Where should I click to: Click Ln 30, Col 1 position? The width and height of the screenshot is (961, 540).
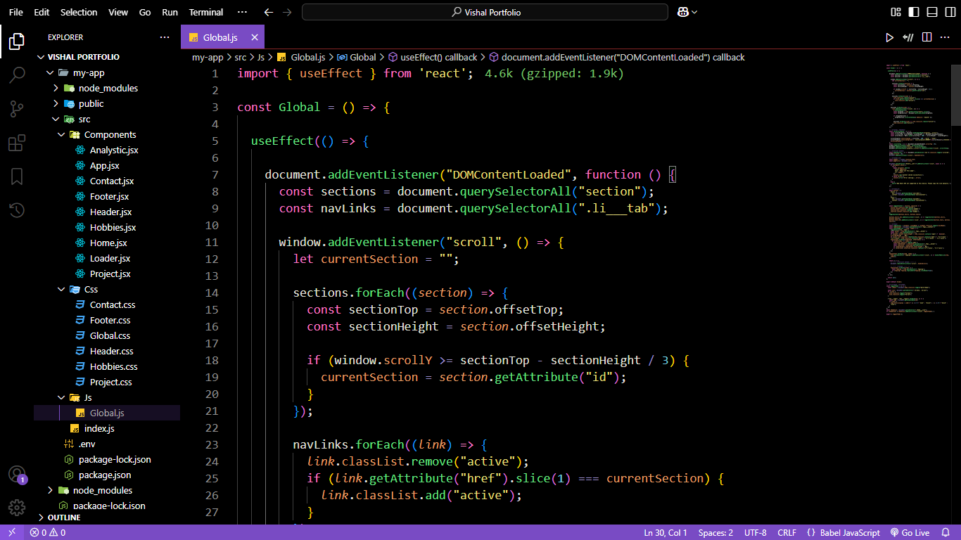pos(666,532)
